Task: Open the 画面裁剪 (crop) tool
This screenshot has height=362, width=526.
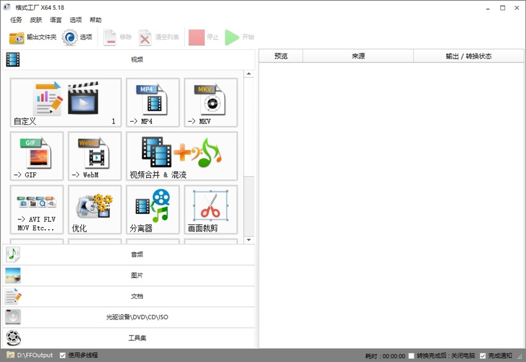Action: pyautogui.click(x=210, y=209)
